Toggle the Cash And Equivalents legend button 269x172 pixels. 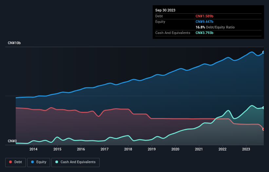point(75,162)
